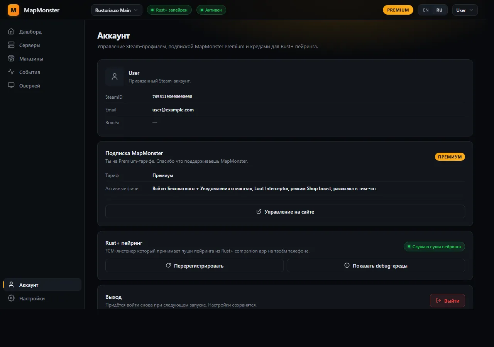Click the Выход section heading

coord(113,297)
